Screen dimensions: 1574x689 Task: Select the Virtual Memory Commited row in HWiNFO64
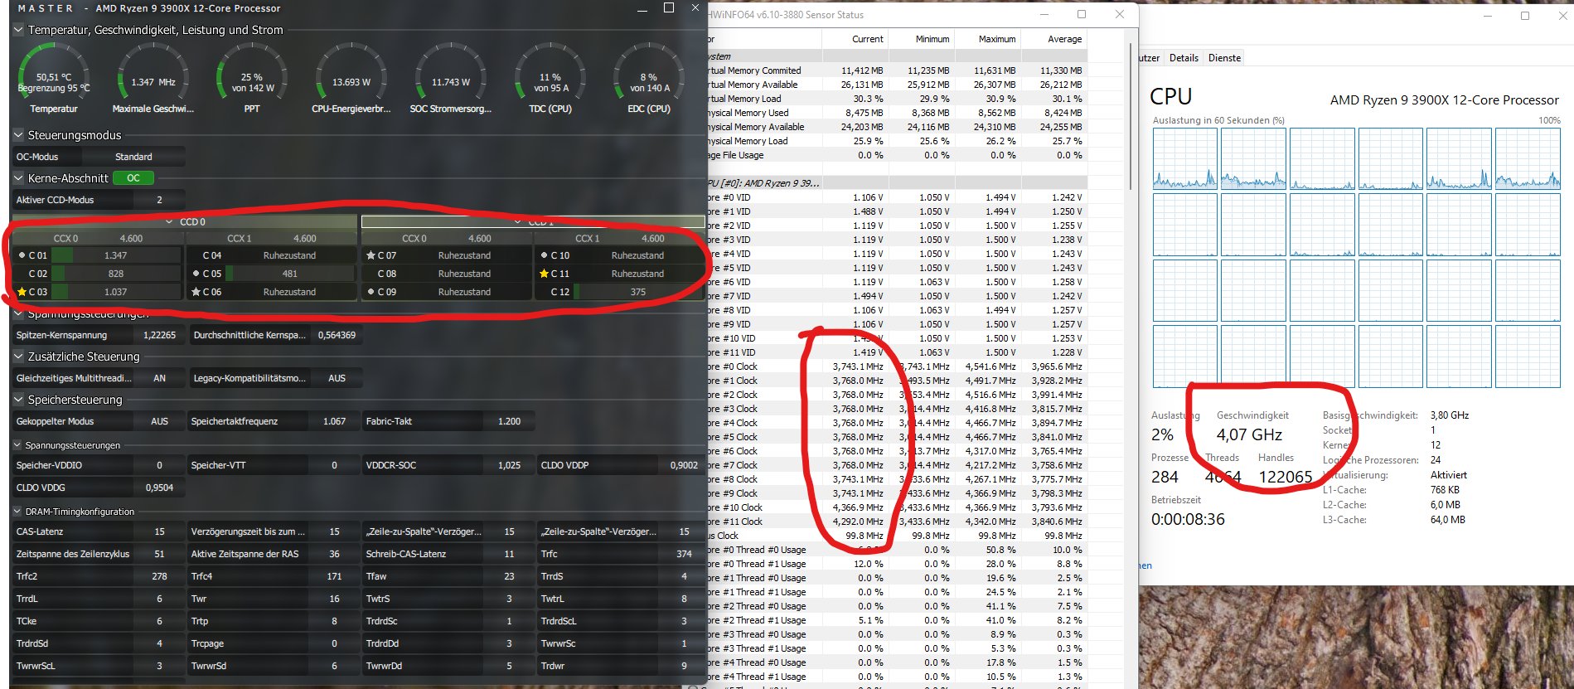[897, 70]
